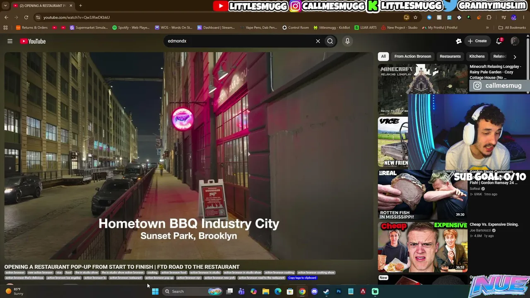Select the All filter chip
Viewport: 530px width, 298px height.
coord(383,56)
